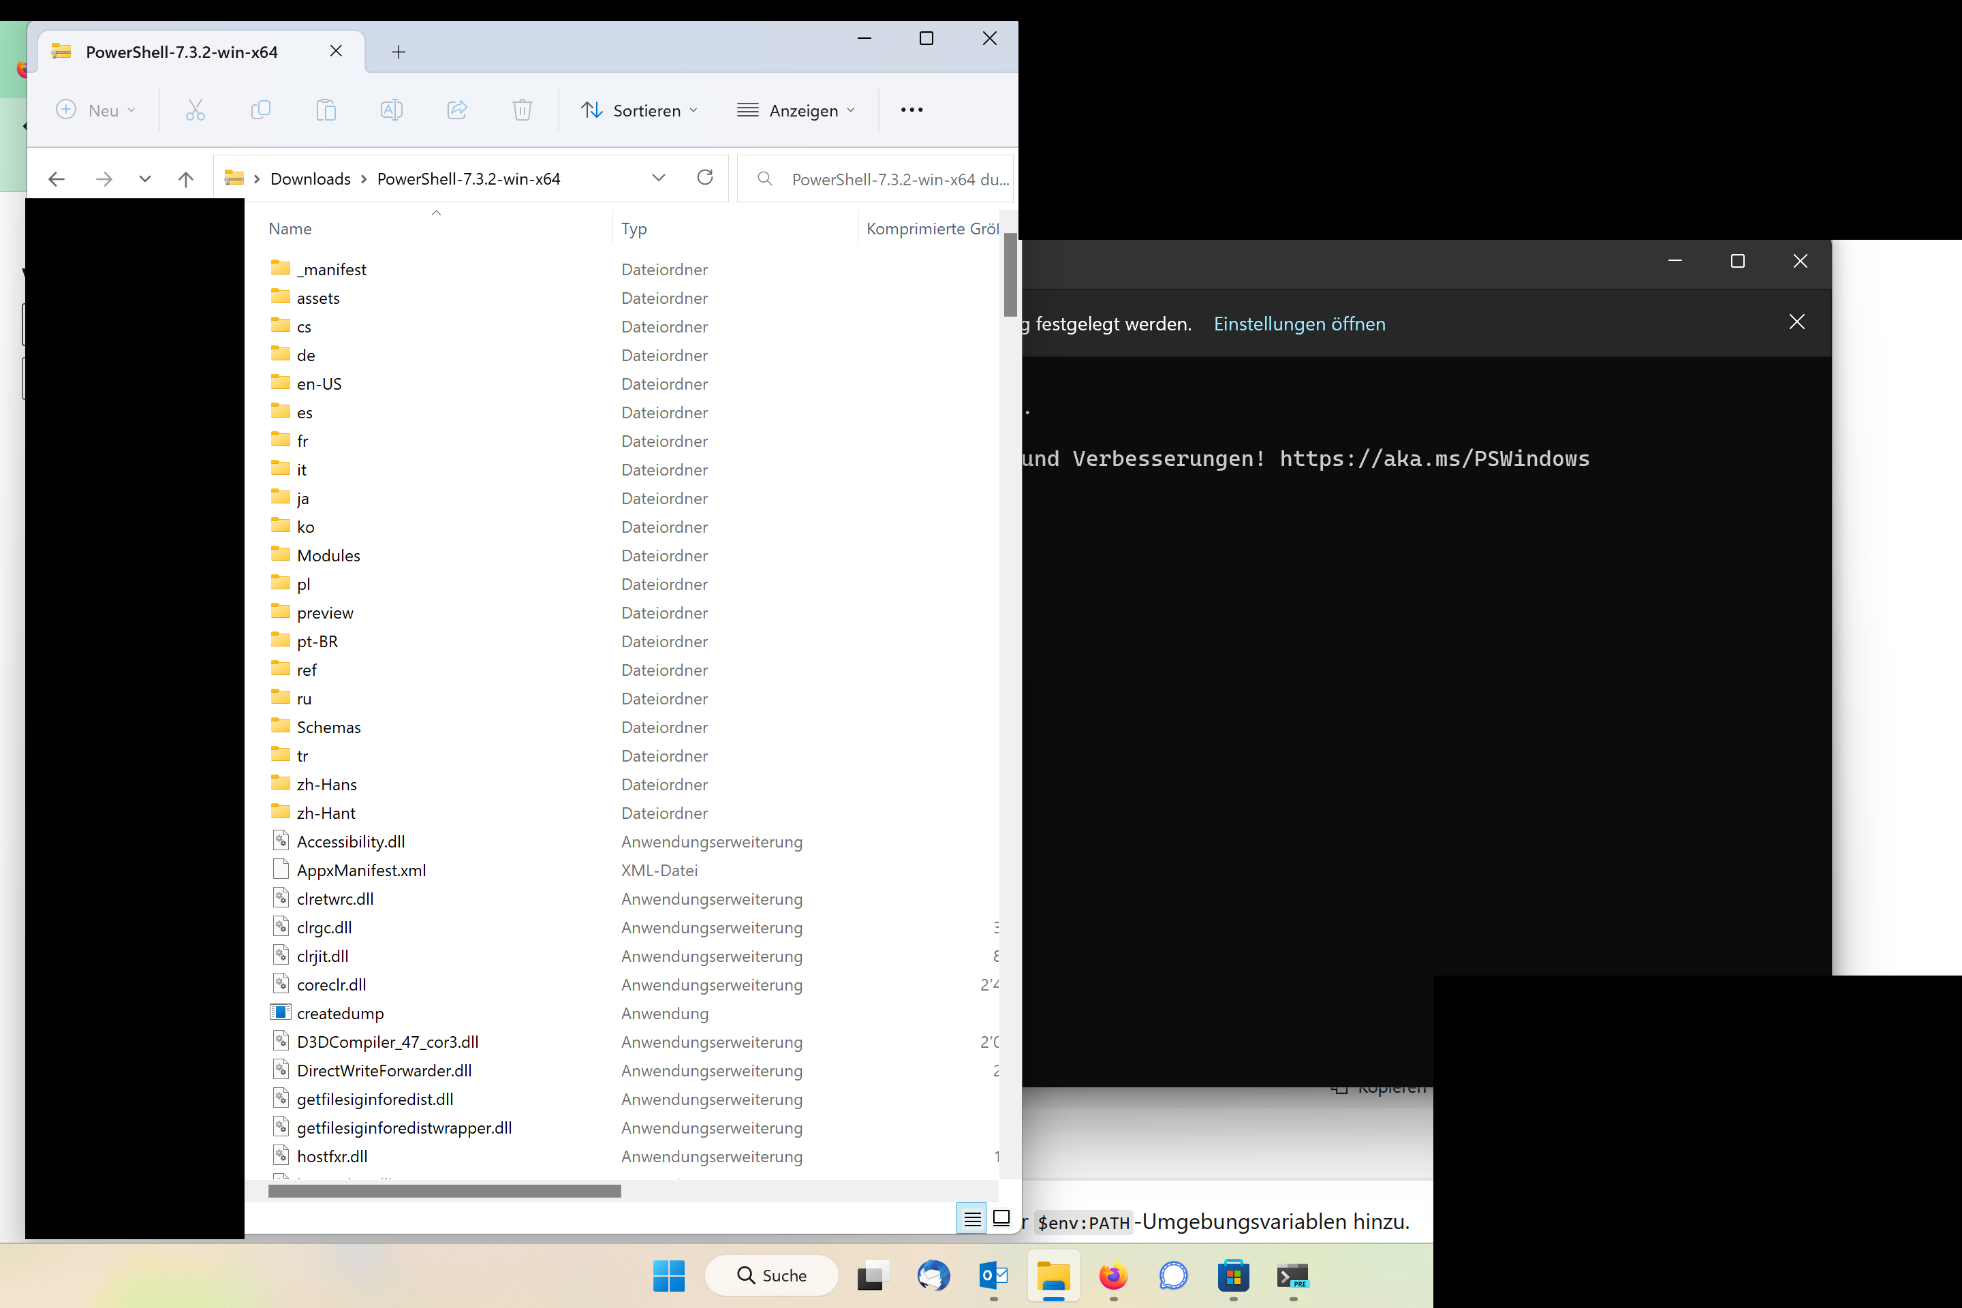The height and width of the screenshot is (1308, 1962).
Task: Click the Share icon in toolbar
Action: click(x=457, y=110)
